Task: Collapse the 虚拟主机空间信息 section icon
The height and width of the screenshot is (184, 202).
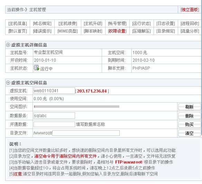Action: click(x=8, y=82)
